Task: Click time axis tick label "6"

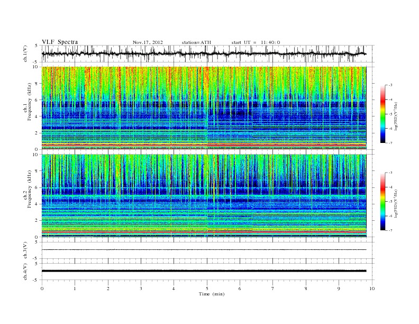Action: (240, 289)
